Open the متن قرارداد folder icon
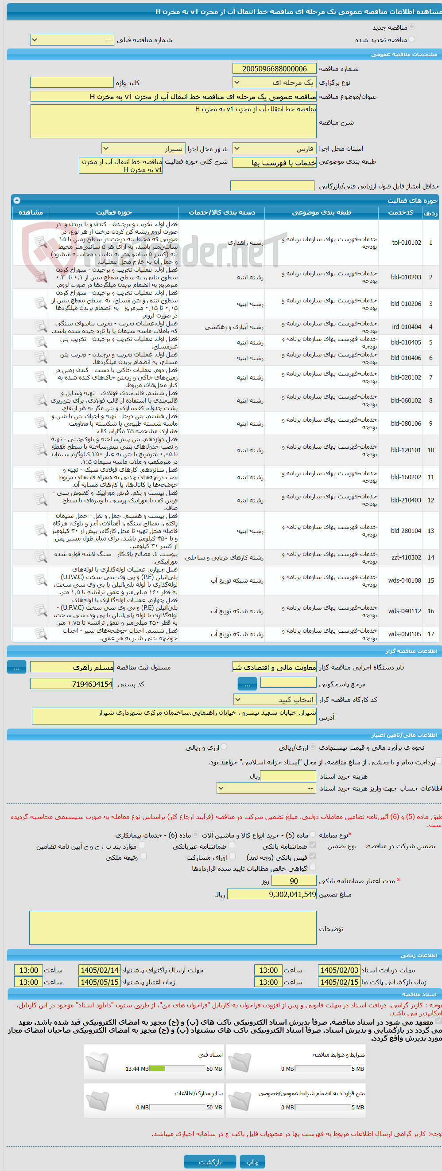442x1171 pixels. click(x=240, y=1101)
